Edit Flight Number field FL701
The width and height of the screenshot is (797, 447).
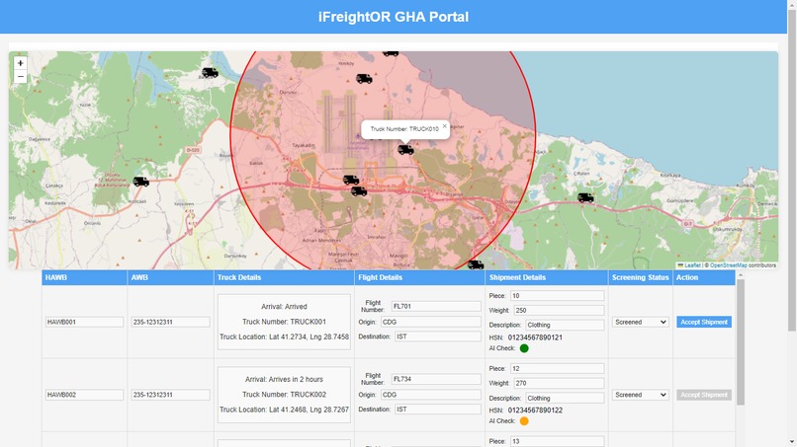[436, 306]
